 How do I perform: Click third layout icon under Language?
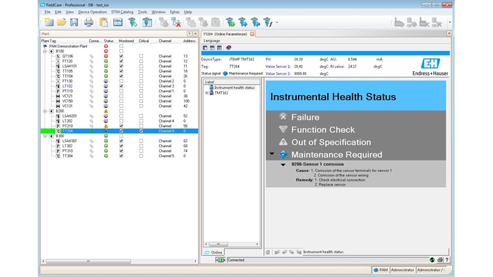tap(219, 48)
